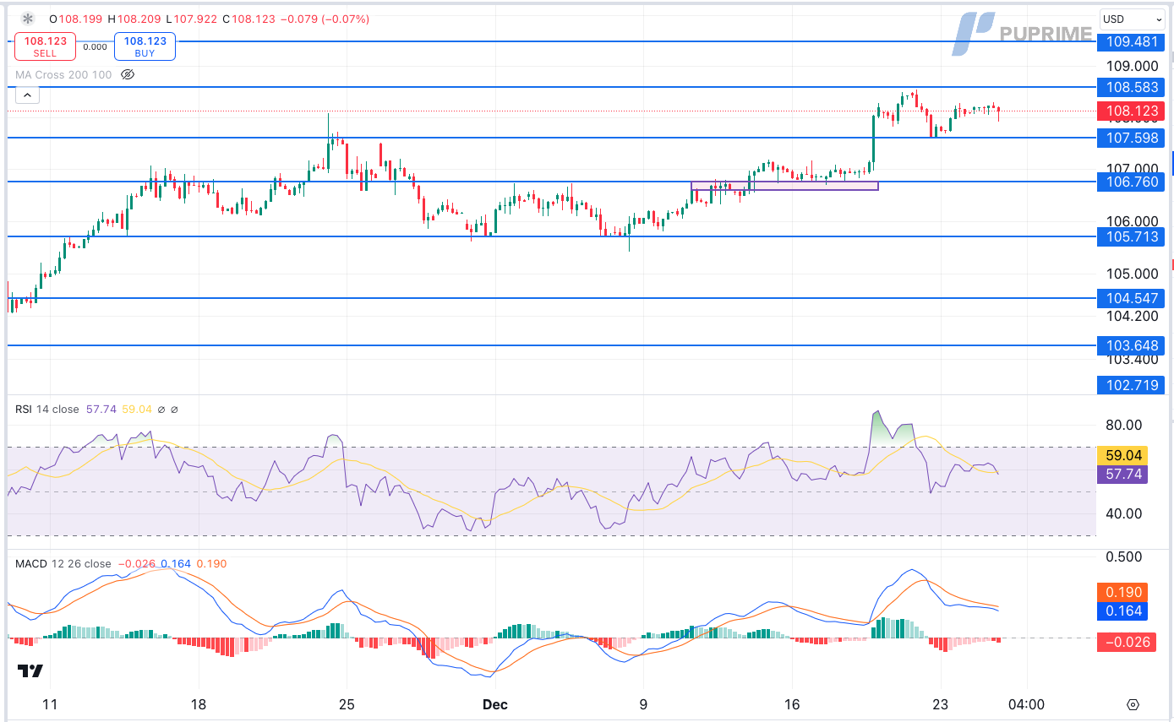Click the '18' date on the time axis
This screenshot has width=1174, height=722.
199,704
